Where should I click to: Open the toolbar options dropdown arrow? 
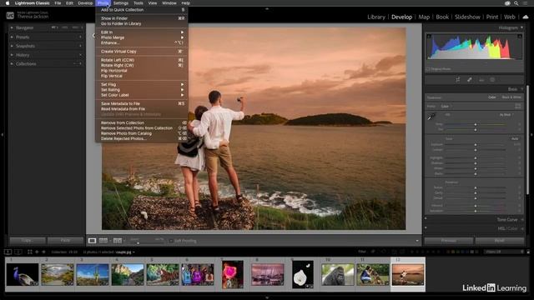(x=417, y=241)
